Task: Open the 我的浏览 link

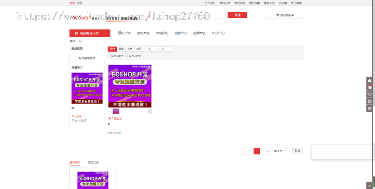Action: 240,3
